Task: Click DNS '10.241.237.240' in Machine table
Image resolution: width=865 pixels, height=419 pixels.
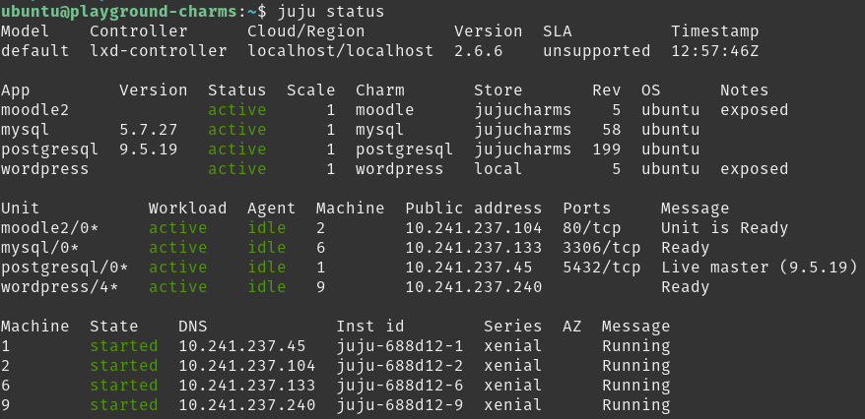Action: click(247, 405)
